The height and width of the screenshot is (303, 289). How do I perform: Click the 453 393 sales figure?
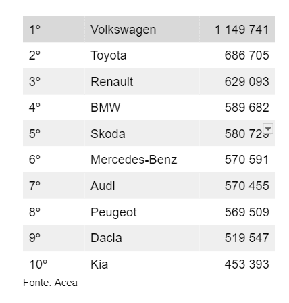[246, 264]
